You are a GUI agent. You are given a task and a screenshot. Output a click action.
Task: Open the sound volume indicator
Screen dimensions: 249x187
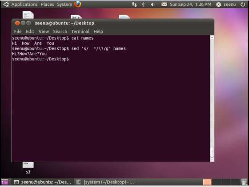(153, 4)
